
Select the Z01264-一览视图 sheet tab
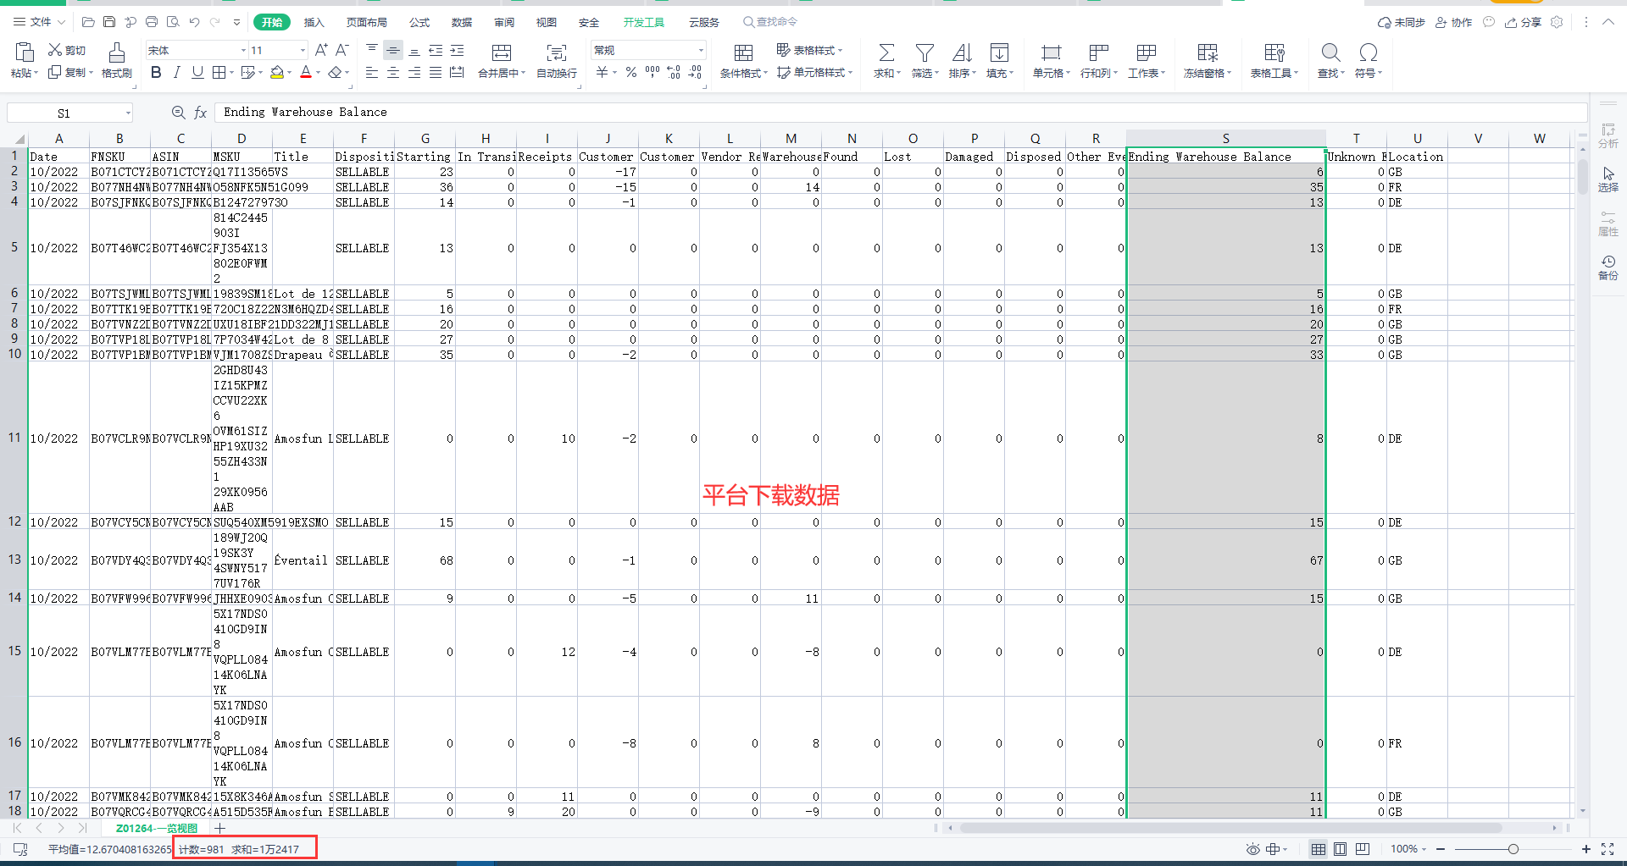coord(157,828)
